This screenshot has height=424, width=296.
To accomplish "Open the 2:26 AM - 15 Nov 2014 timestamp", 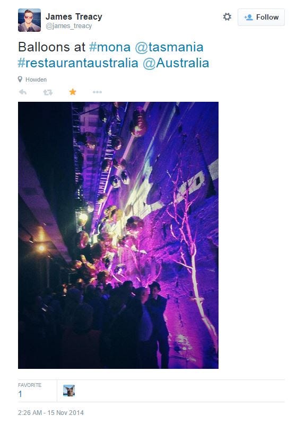I will point(51,413).
